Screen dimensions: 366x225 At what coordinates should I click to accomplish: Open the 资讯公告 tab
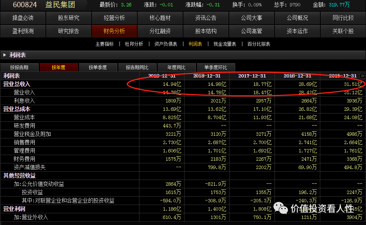(x=206, y=18)
